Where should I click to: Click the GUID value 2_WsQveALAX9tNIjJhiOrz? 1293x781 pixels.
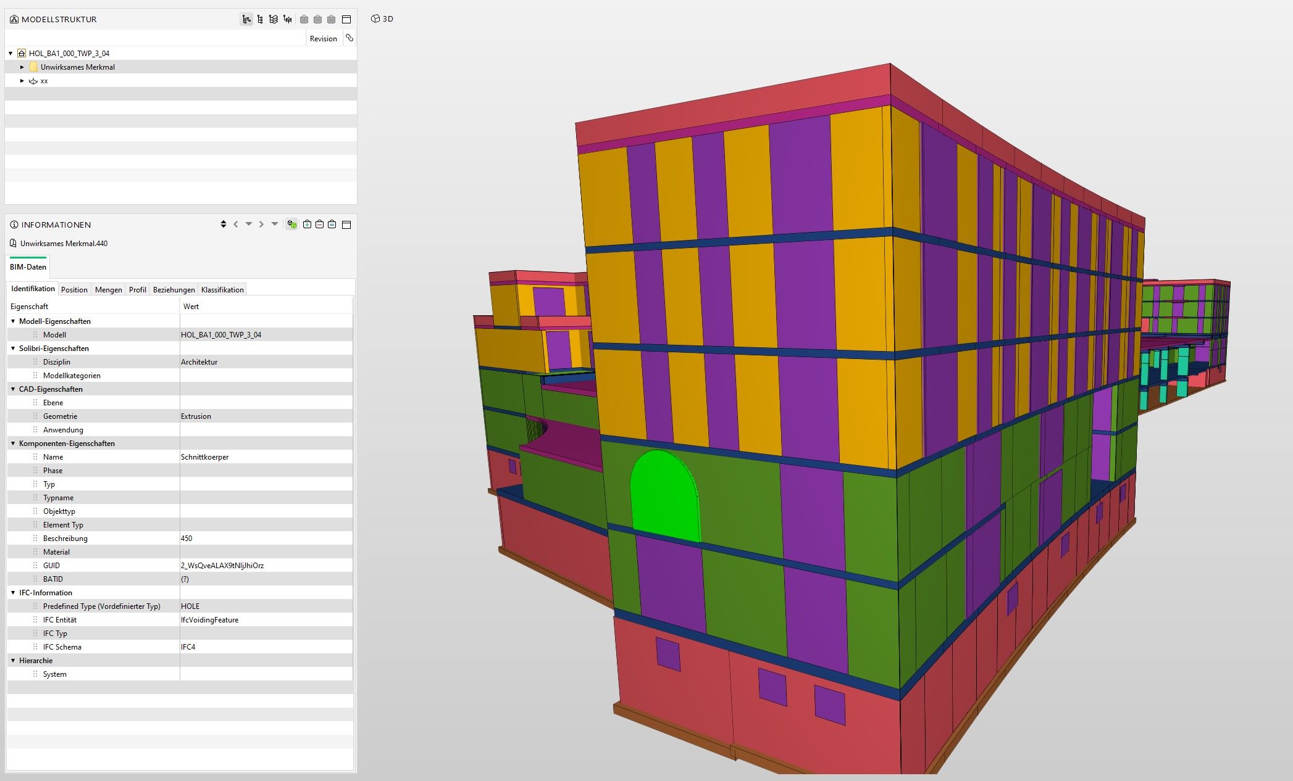tap(222, 566)
